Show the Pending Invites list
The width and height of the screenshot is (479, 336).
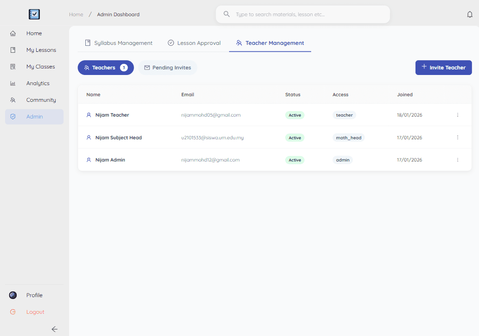[167, 68]
